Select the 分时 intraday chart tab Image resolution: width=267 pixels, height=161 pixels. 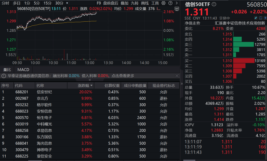pos(6,3)
